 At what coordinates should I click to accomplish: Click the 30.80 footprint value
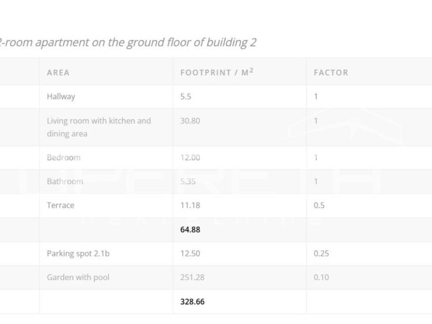[x=190, y=121]
